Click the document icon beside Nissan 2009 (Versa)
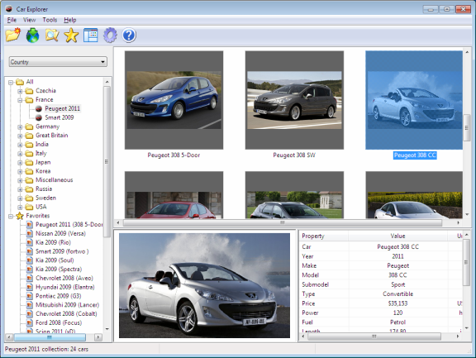This screenshot has height=358, width=476. 30,233
